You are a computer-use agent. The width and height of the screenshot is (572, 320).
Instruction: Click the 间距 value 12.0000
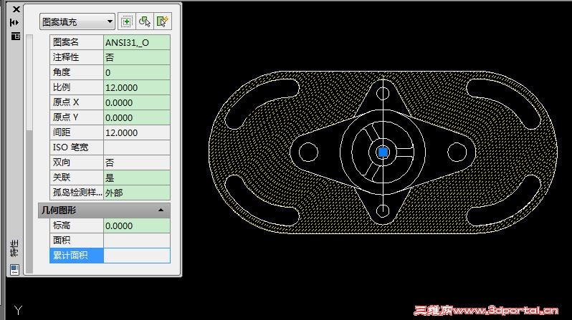click(x=137, y=132)
